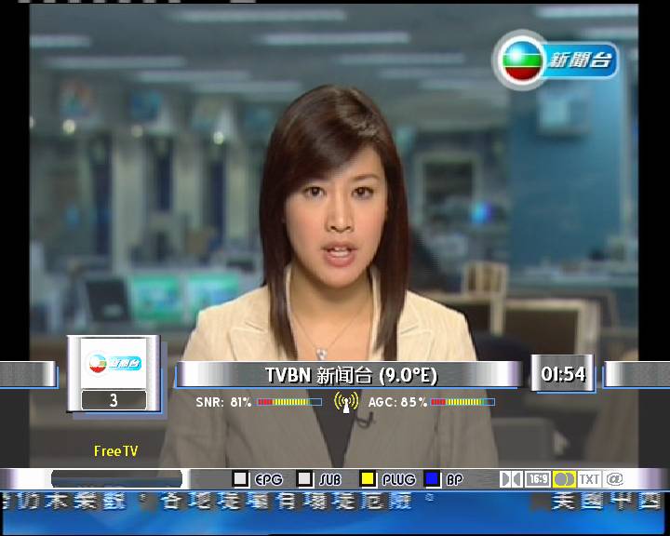Click the 01:54 clock display

click(563, 374)
